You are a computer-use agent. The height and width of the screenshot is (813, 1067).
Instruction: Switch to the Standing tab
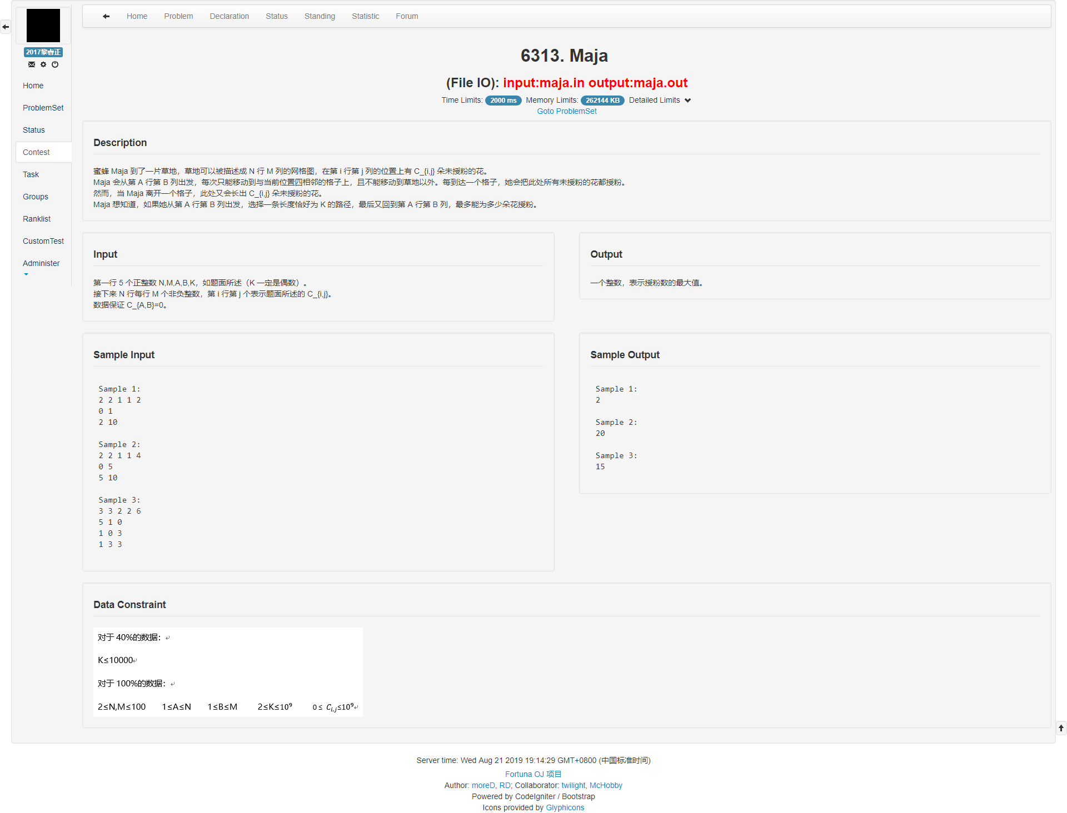click(320, 16)
